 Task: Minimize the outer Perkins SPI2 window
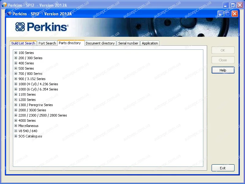point(225,5)
